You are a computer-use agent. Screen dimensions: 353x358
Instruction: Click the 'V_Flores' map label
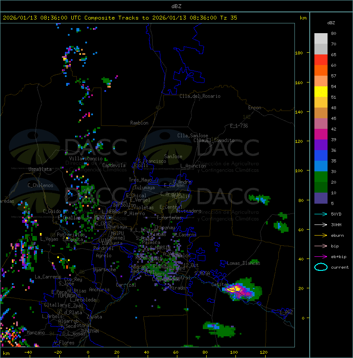click(x=64, y=343)
